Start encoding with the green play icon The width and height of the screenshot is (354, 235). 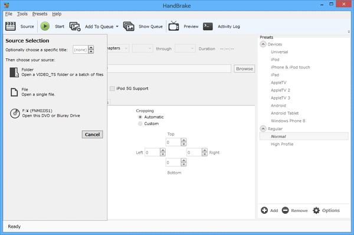(x=45, y=27)
